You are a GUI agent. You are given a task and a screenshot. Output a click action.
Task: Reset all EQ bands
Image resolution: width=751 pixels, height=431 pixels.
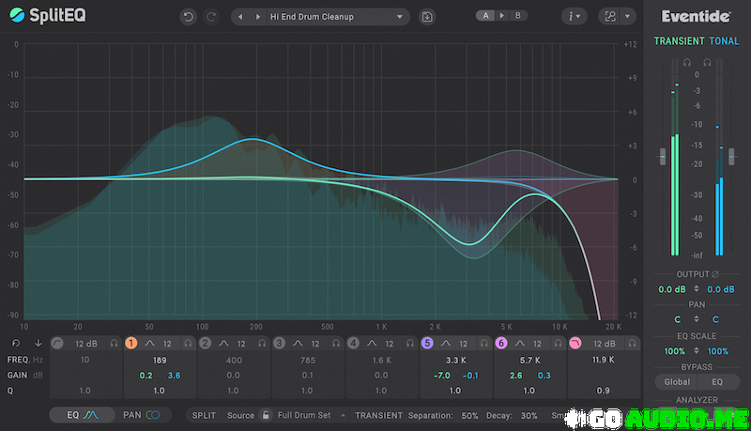(16, 343)
